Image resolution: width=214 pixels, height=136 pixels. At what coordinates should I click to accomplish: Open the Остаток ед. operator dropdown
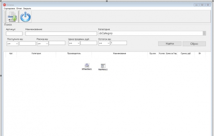104,43
